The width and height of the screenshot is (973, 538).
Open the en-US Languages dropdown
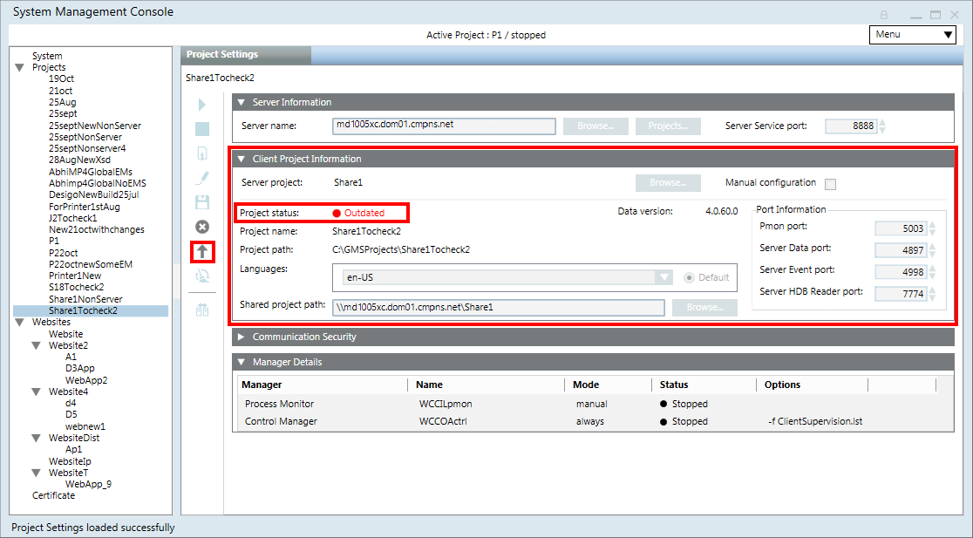click(664, 277)
